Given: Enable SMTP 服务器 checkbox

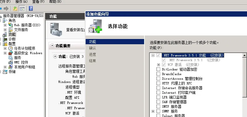Looking at the screenshot, I should click(158, 107).
